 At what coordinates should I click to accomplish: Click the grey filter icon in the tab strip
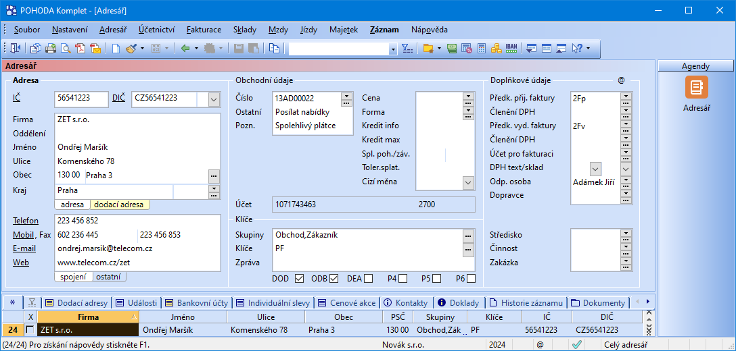pos(32,302)
